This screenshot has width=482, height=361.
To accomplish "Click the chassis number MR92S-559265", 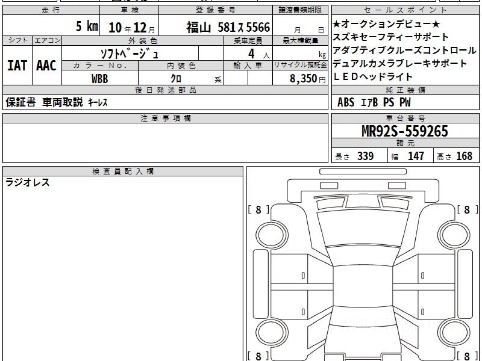I will [x=405, y=131].
